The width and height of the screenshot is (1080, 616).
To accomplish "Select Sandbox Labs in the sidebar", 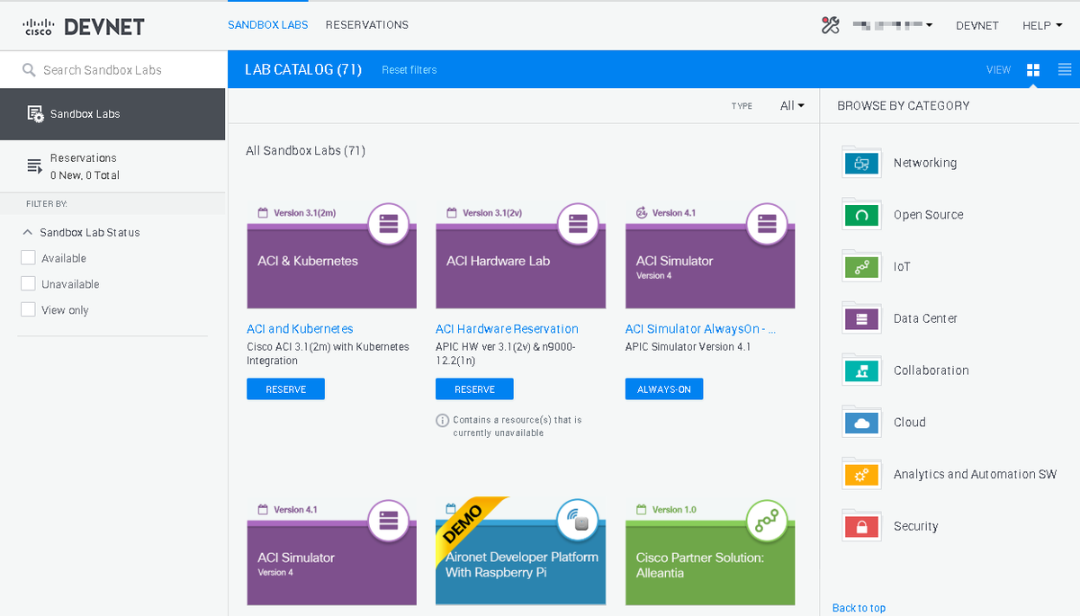I will (112, 114).
